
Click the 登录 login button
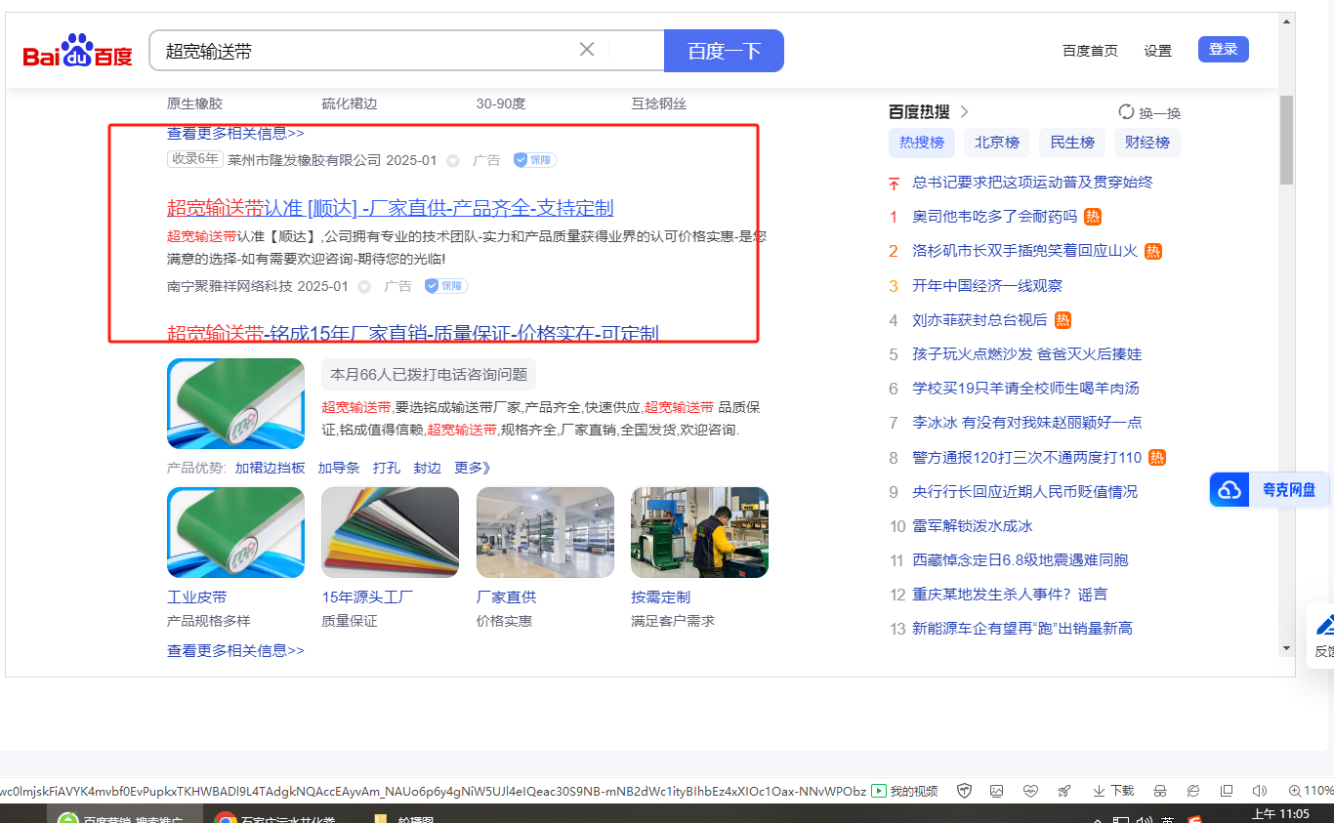[1223, 50]
